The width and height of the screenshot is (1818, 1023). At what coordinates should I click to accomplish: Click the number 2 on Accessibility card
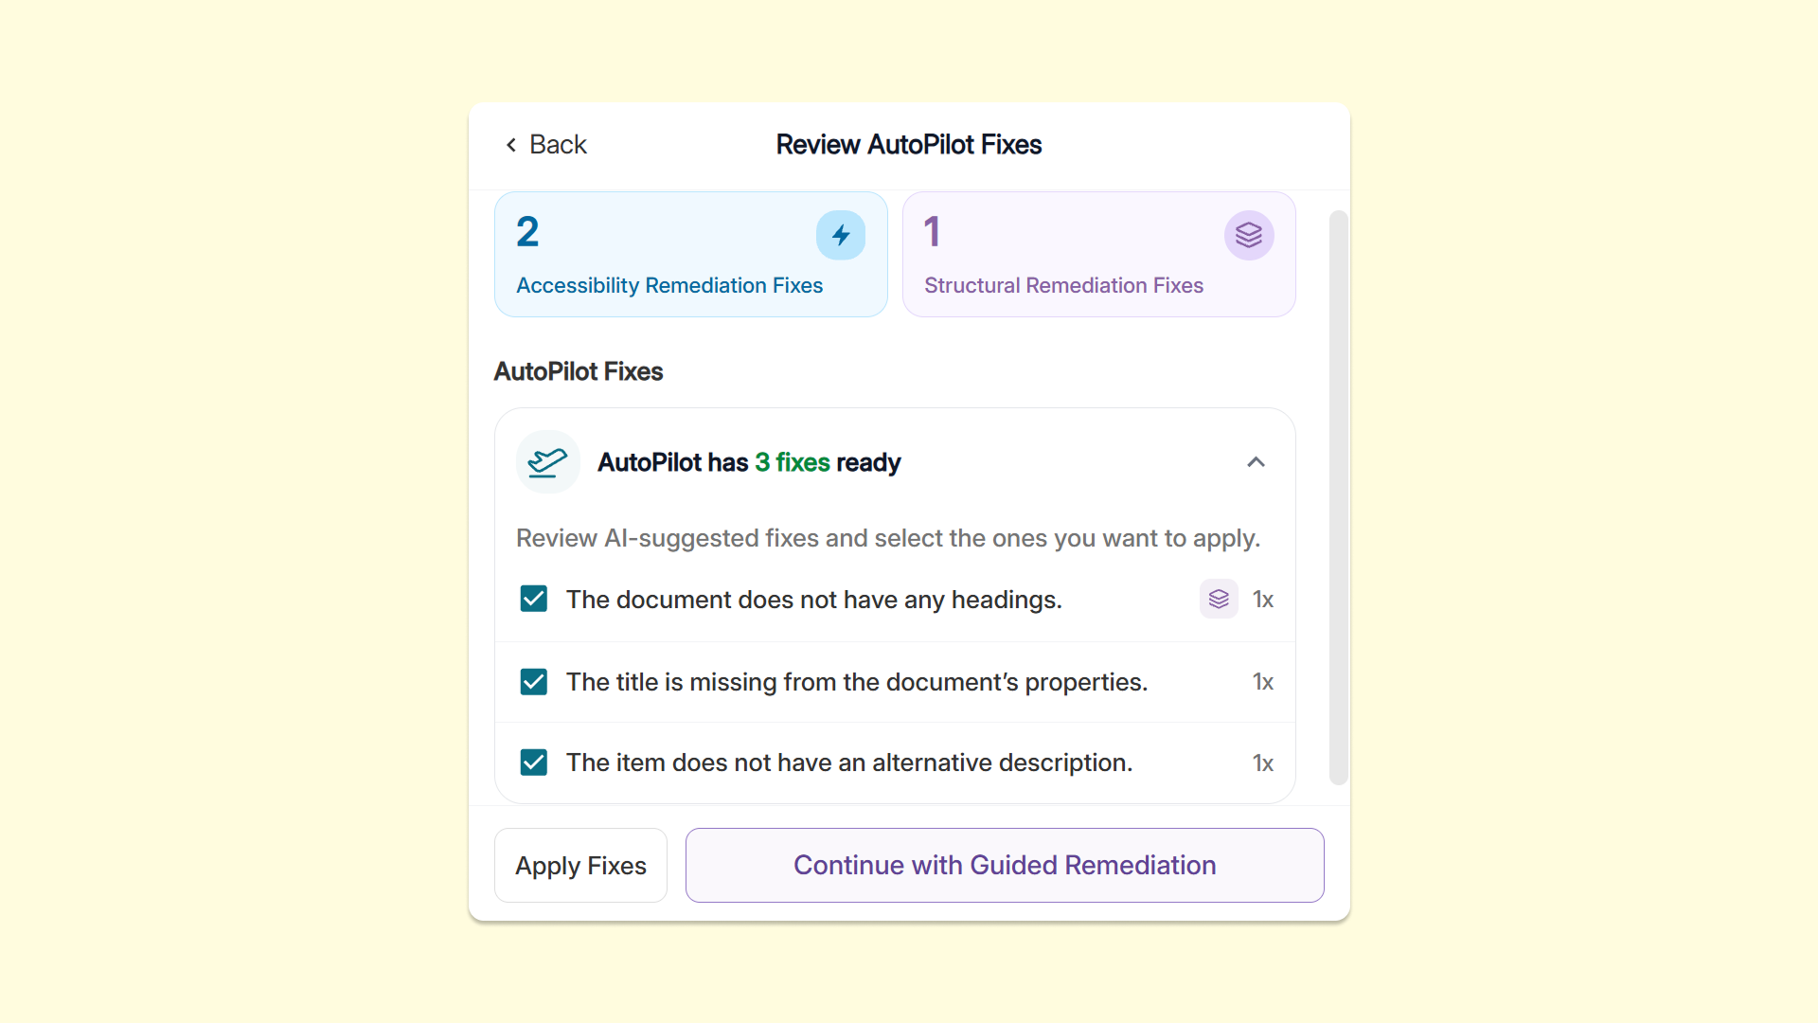coord(527,232)
